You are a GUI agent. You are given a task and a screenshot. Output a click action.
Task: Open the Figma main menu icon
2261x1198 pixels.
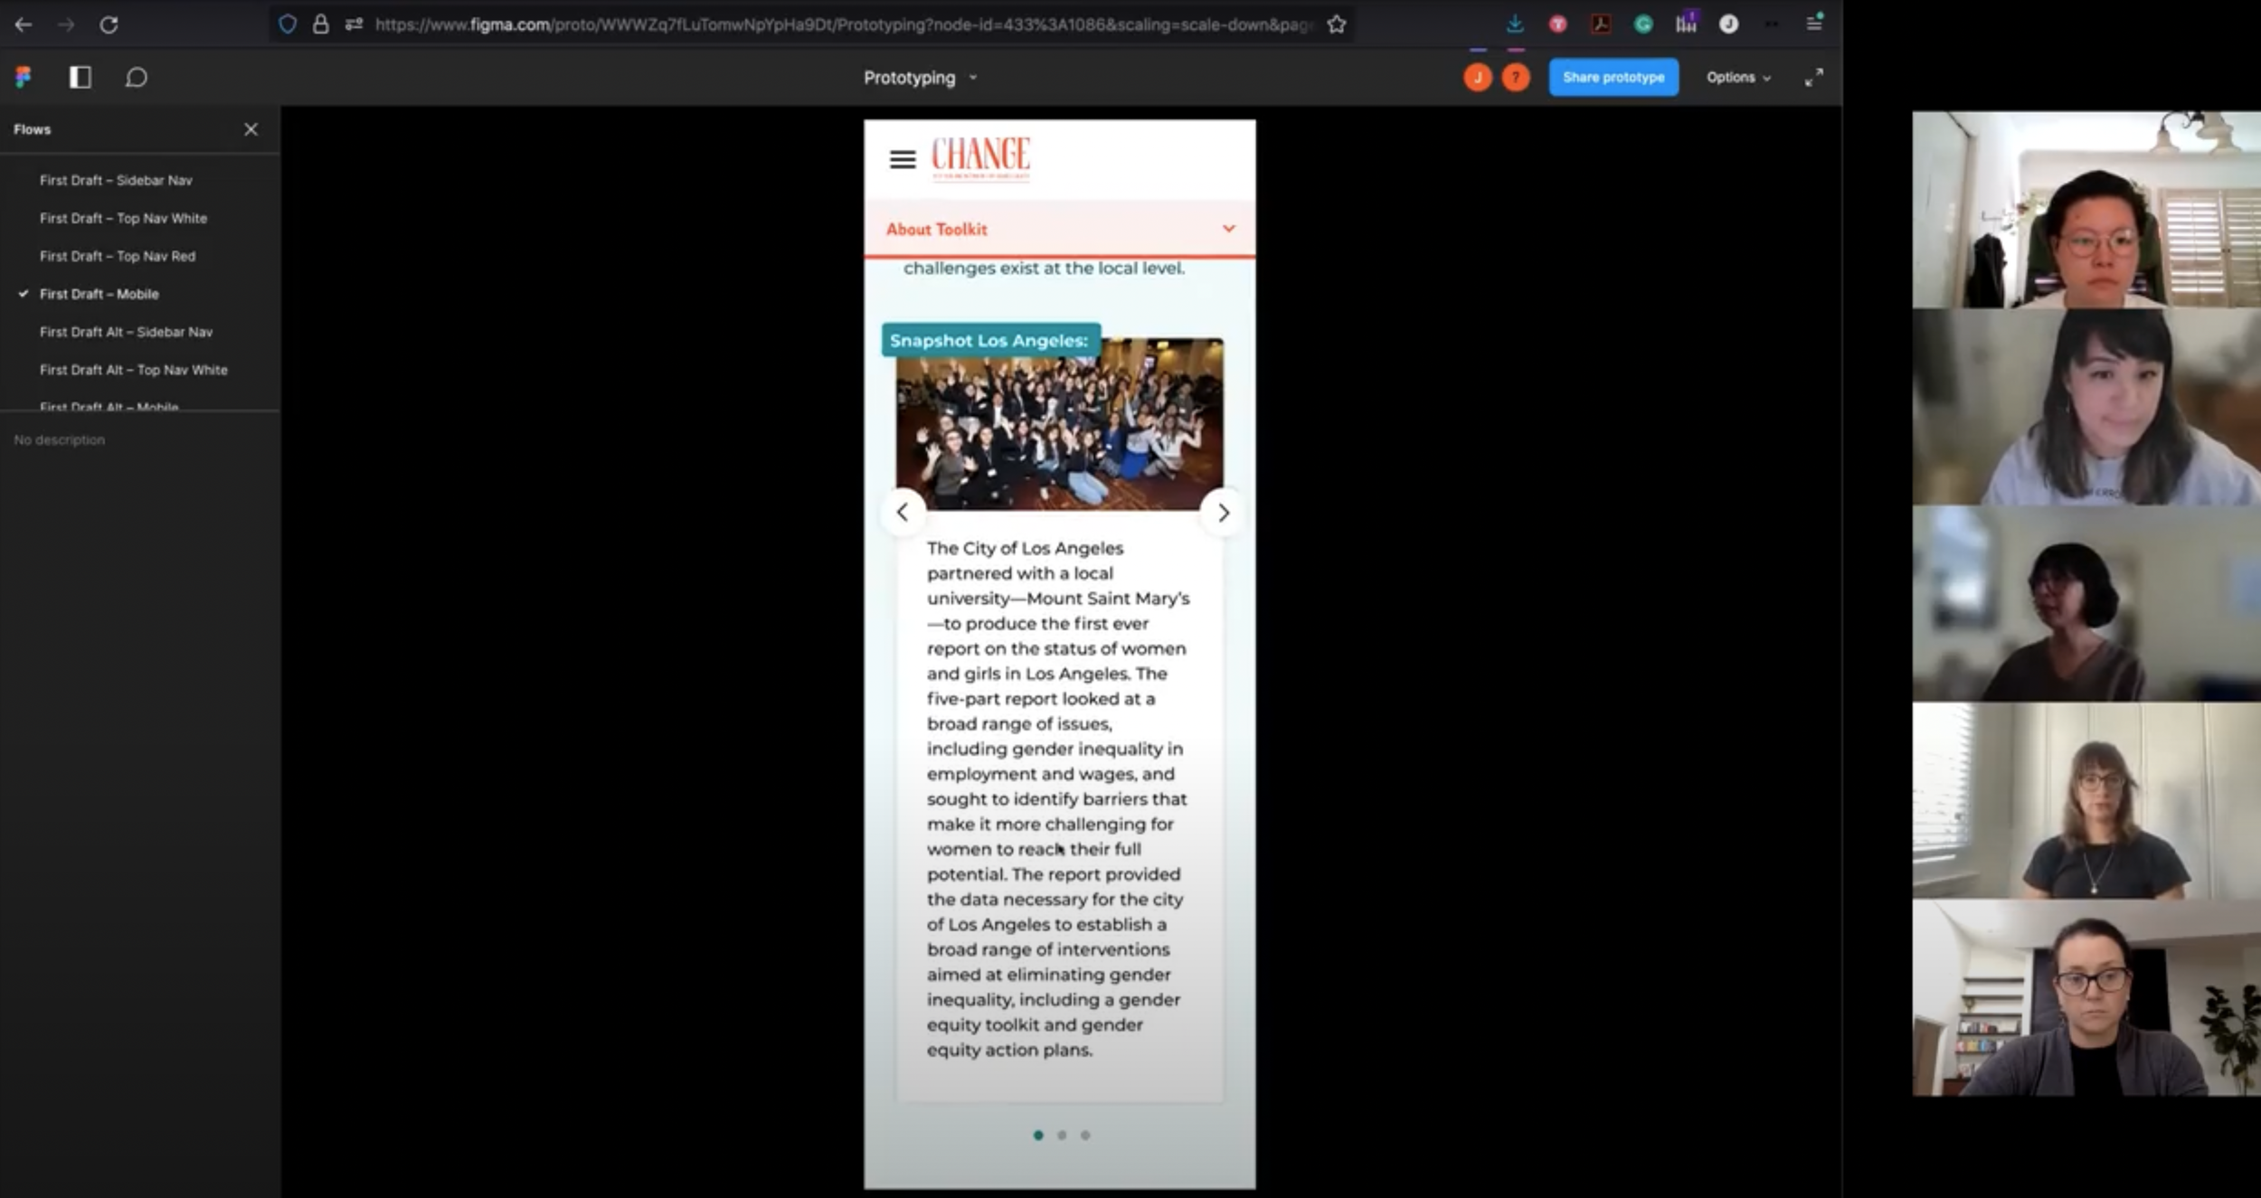tap(24, 78)
